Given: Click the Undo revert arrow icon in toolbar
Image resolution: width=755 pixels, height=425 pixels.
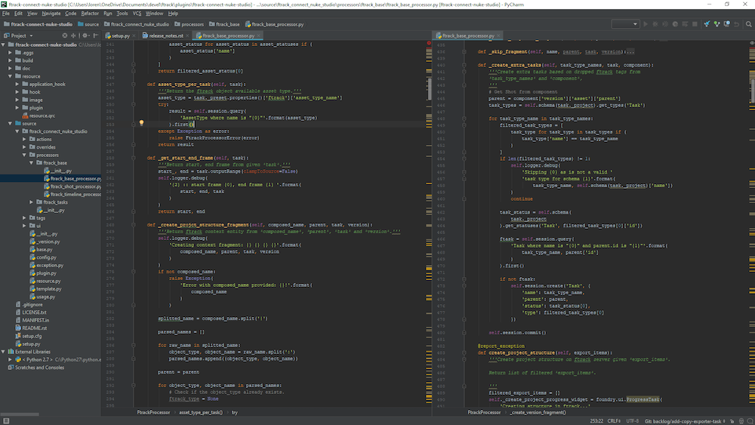Looking at the screenshot, I should coord(737,24).
